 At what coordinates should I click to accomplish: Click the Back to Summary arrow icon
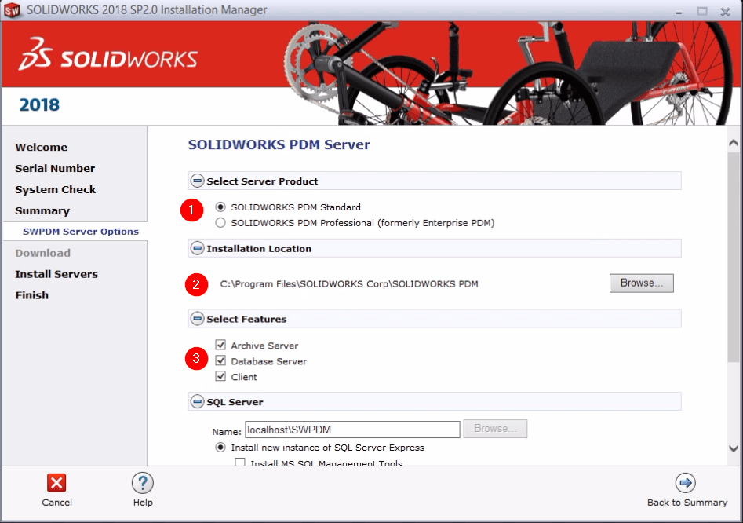[x=686, y=483]
